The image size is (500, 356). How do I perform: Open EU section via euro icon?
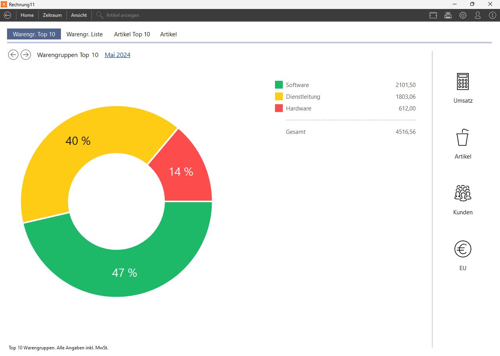[x=463, y=249]
